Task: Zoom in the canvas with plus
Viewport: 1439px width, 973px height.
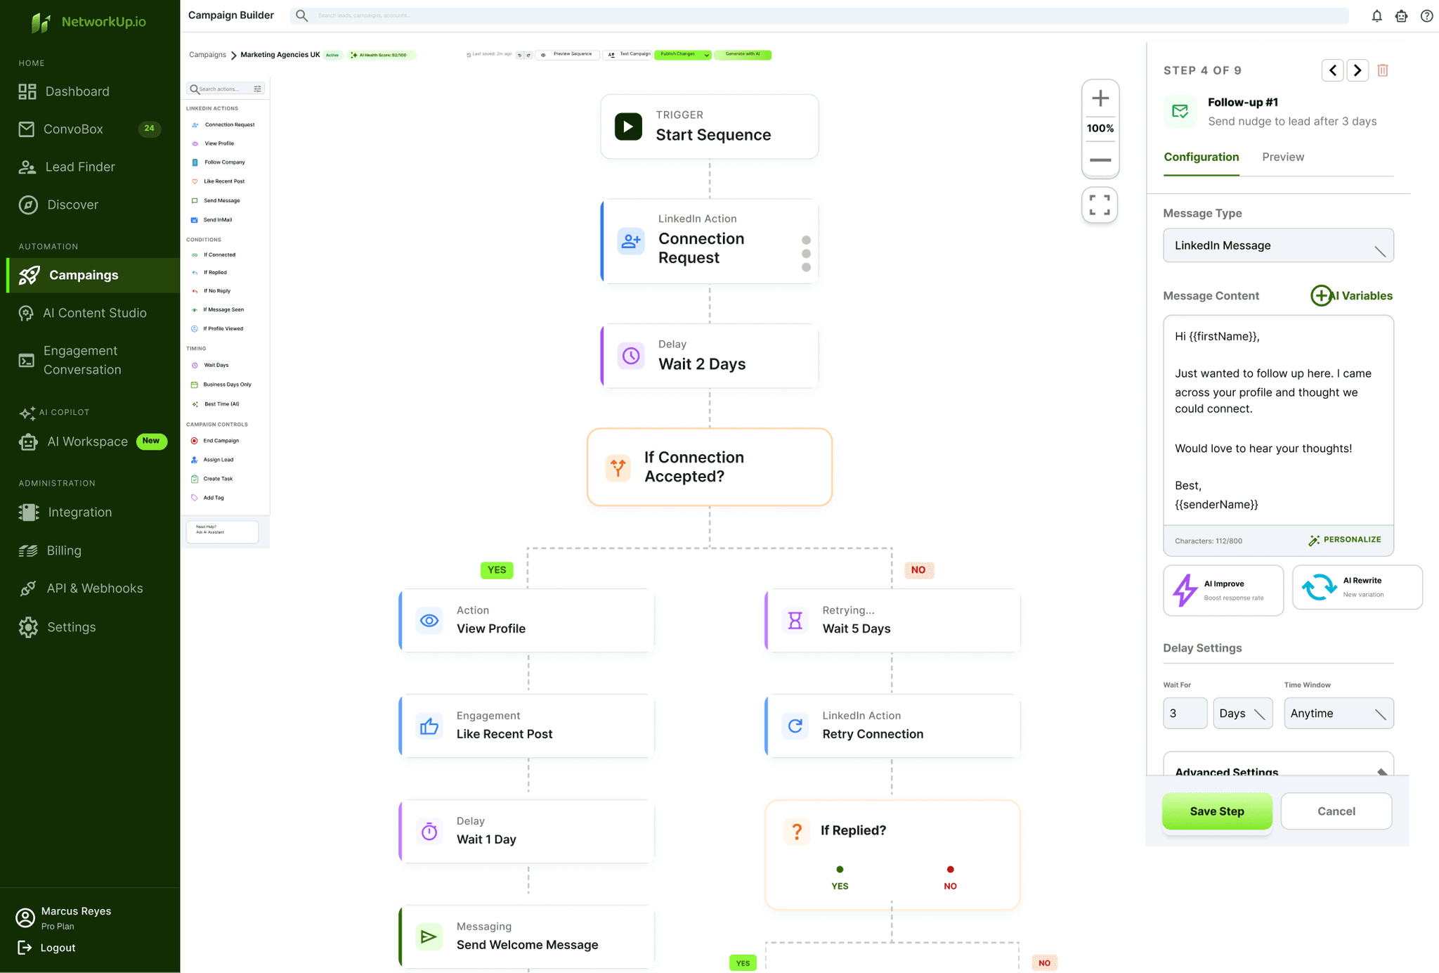Action: pyautogui.click(x=1100, y=98)
